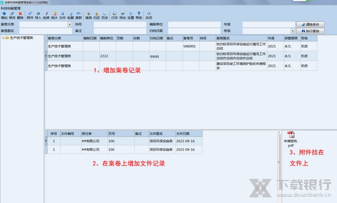337x203 pixels.
Task: Select the cell containing 2222
Action: [x=108, y=56]
